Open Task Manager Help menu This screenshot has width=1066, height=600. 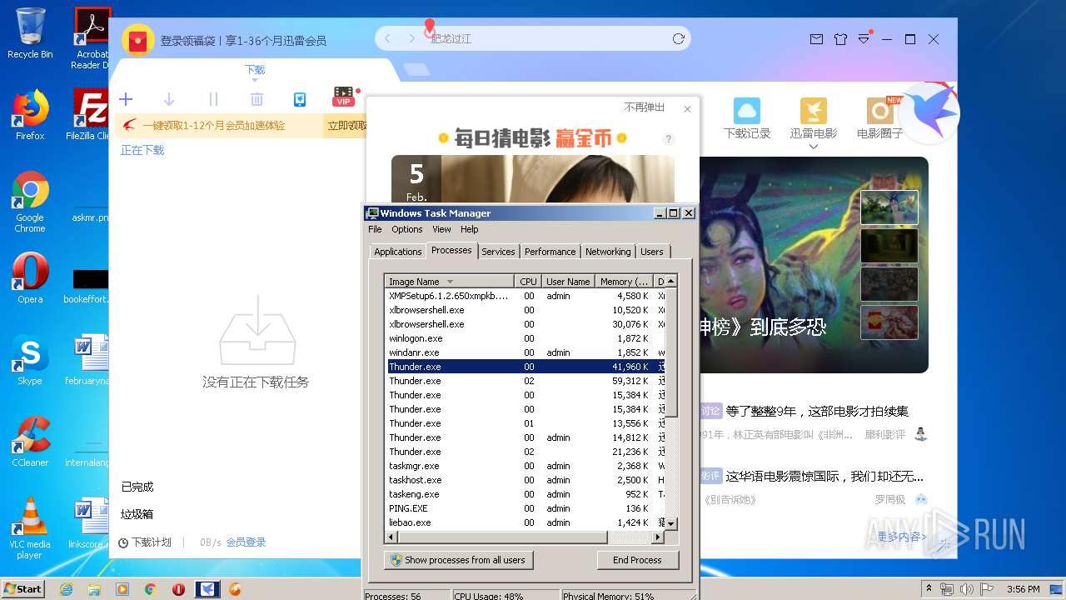(x=470, y=229)
